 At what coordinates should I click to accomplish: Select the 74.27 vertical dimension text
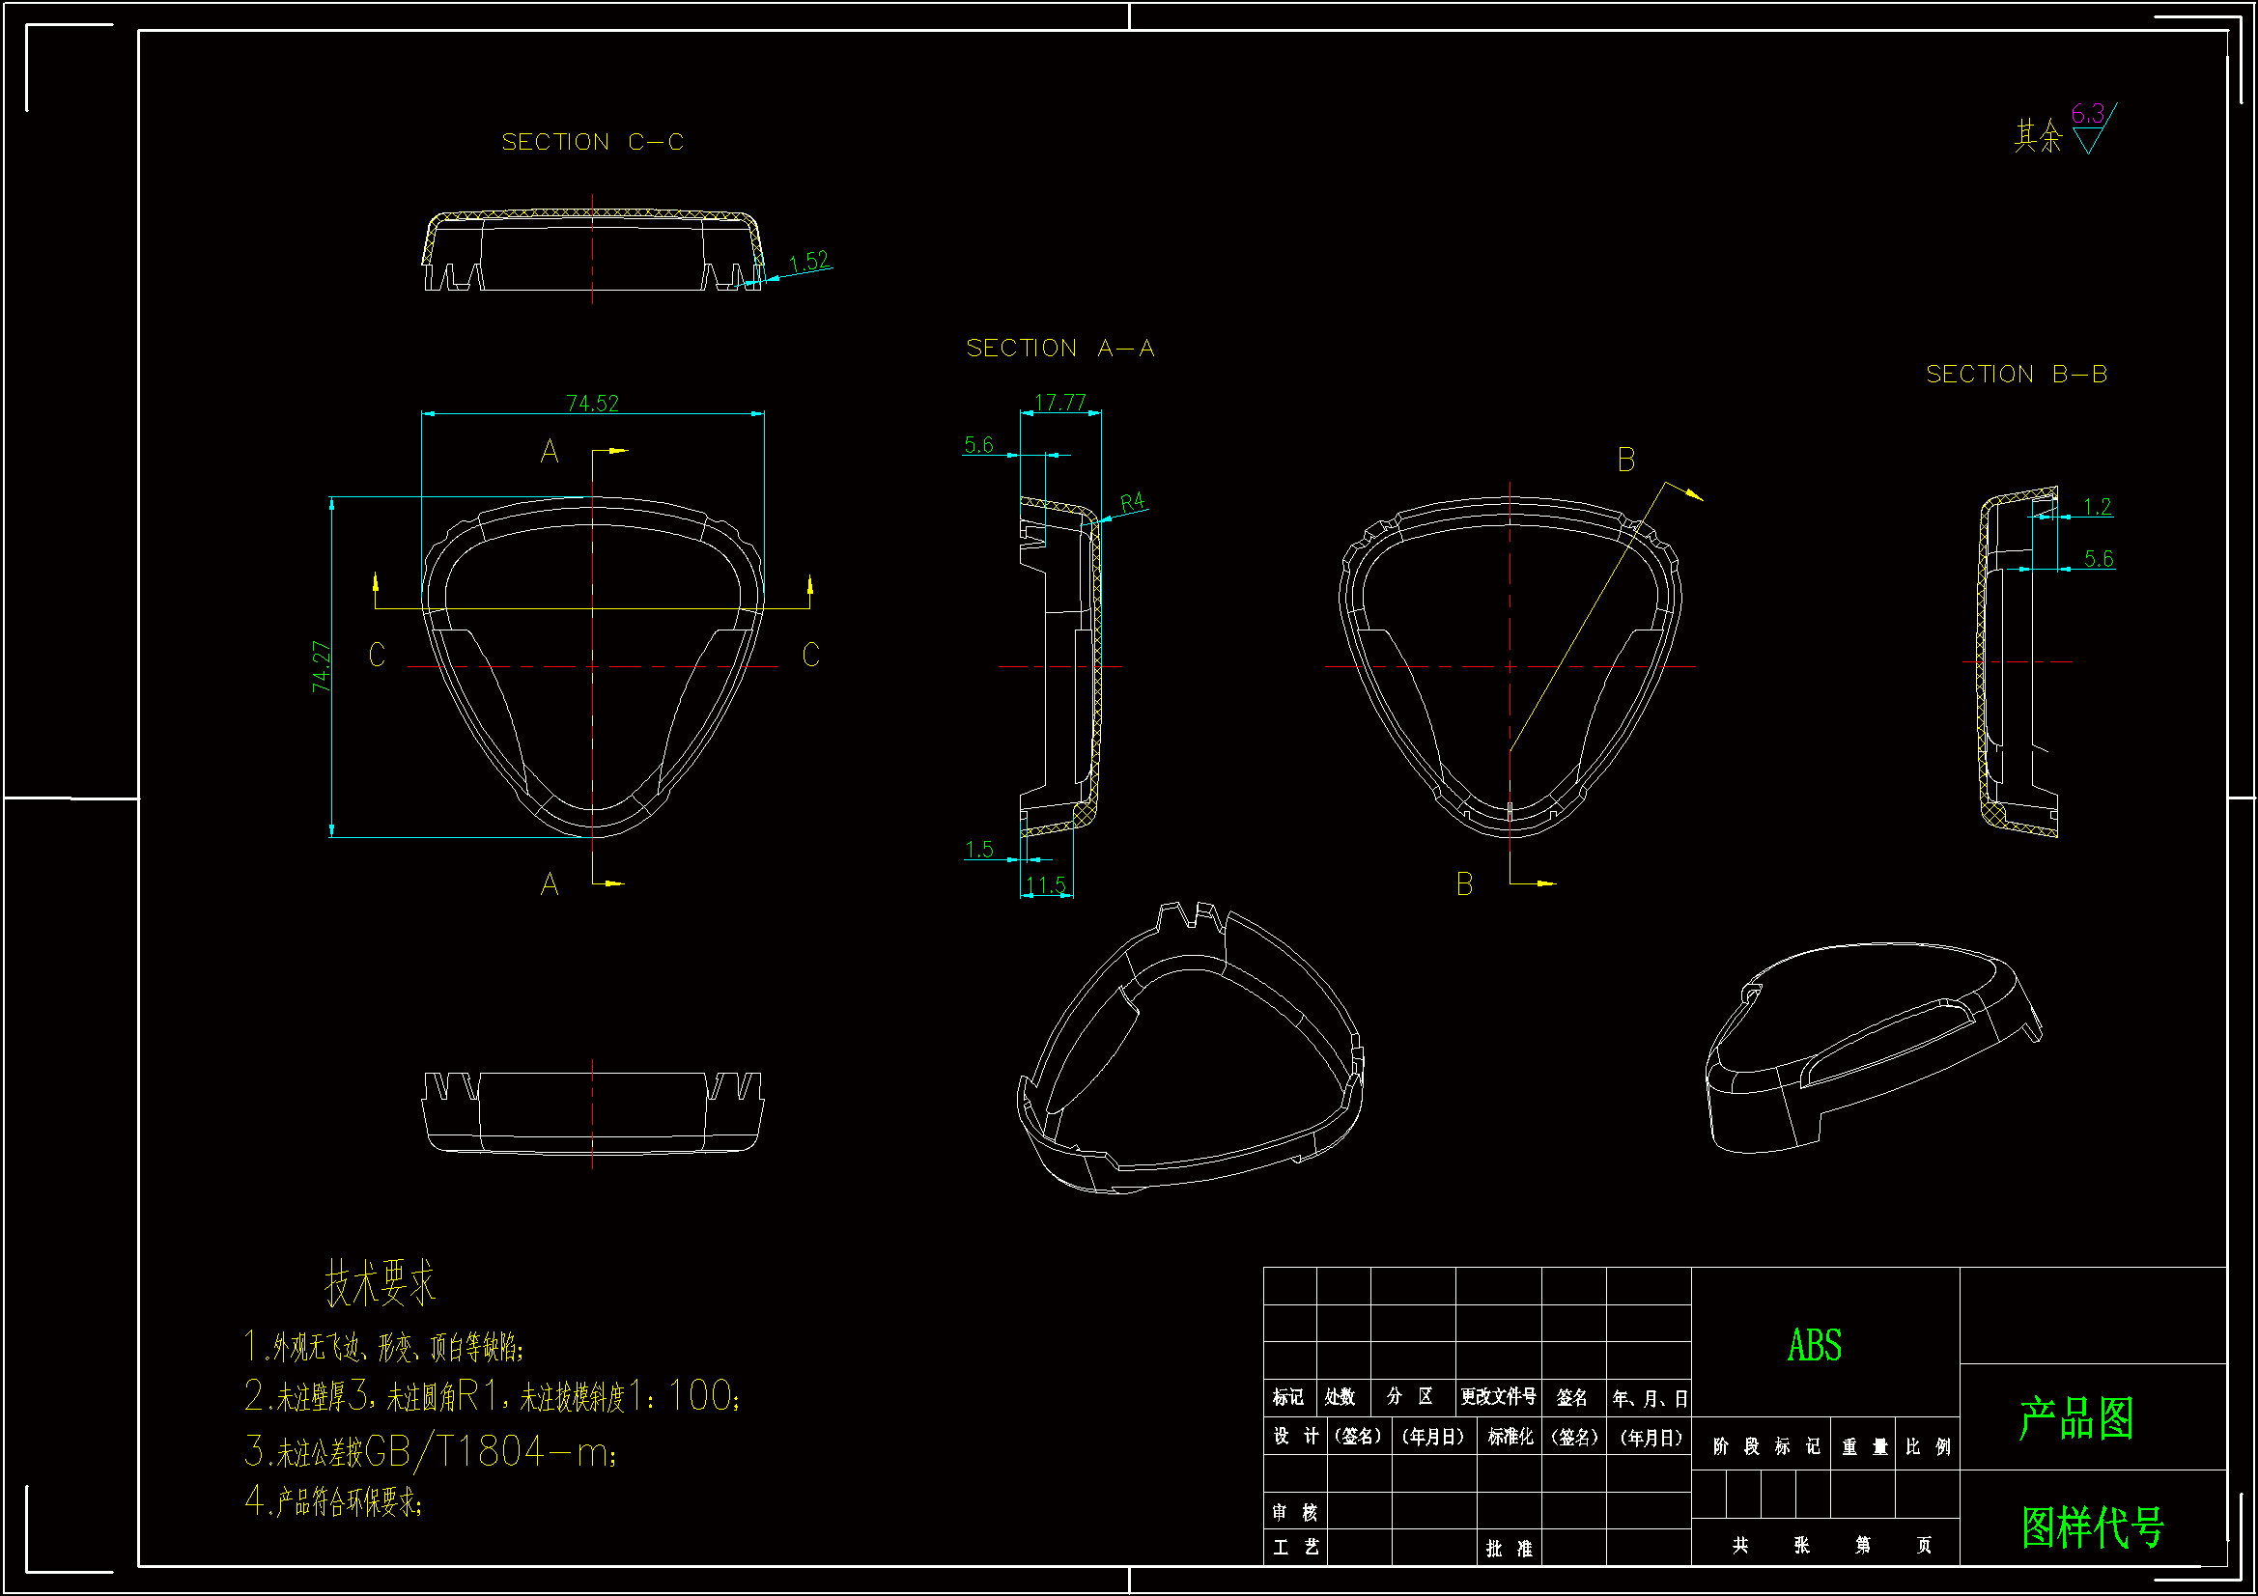pyautogui.click(x=322, y=667)
